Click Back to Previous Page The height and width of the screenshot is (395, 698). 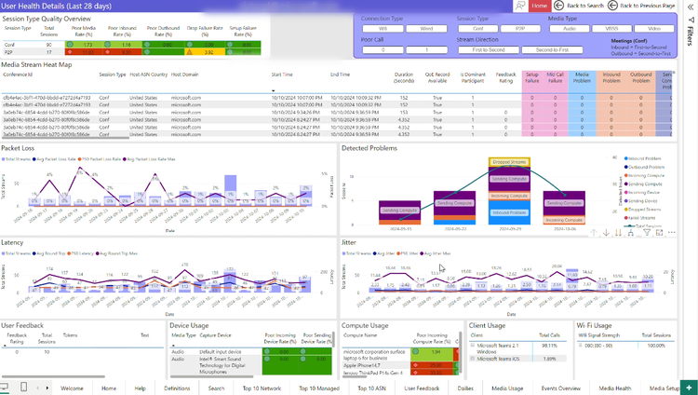644,6
